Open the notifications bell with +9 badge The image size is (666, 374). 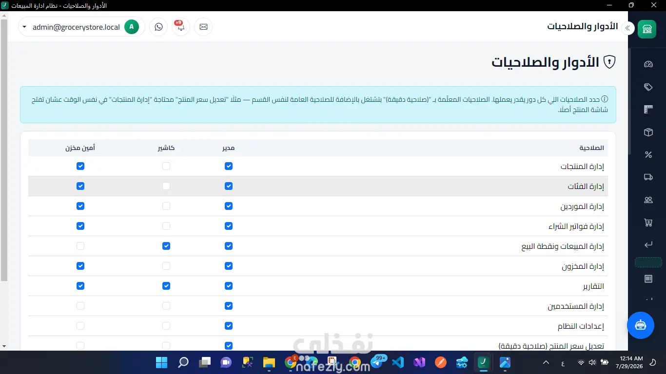coord(181,27)
